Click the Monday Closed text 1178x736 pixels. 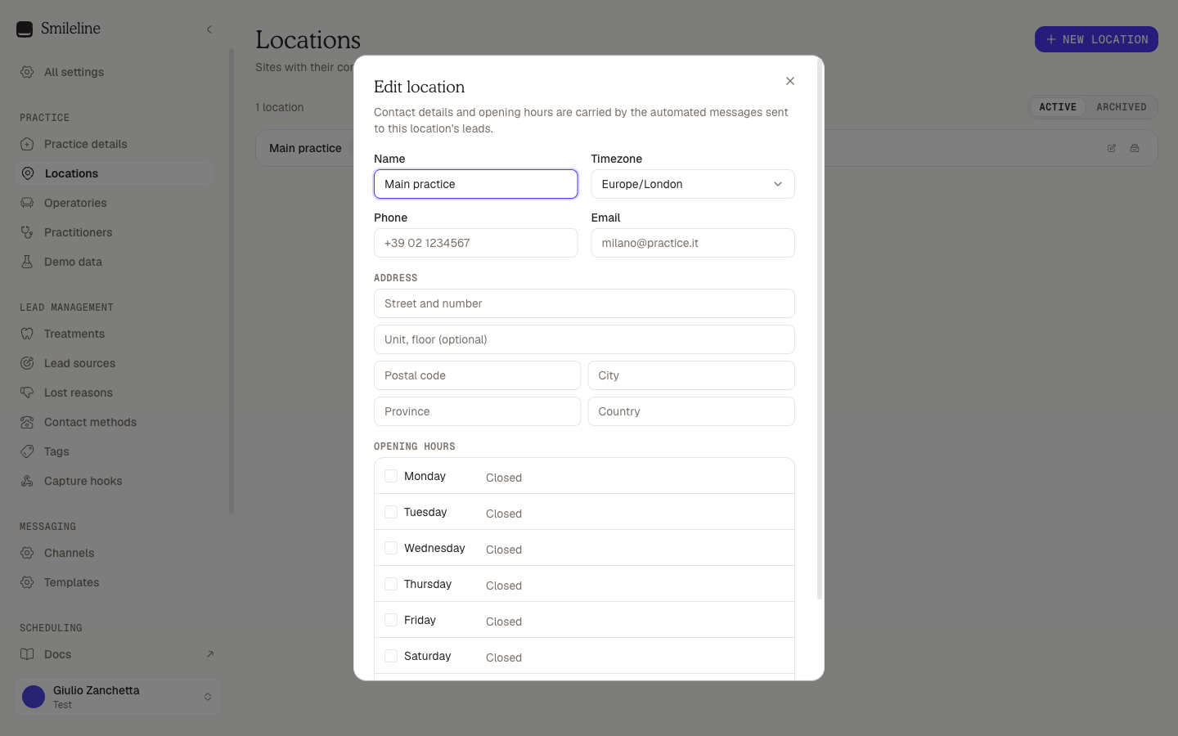click(x=504, y=478)
